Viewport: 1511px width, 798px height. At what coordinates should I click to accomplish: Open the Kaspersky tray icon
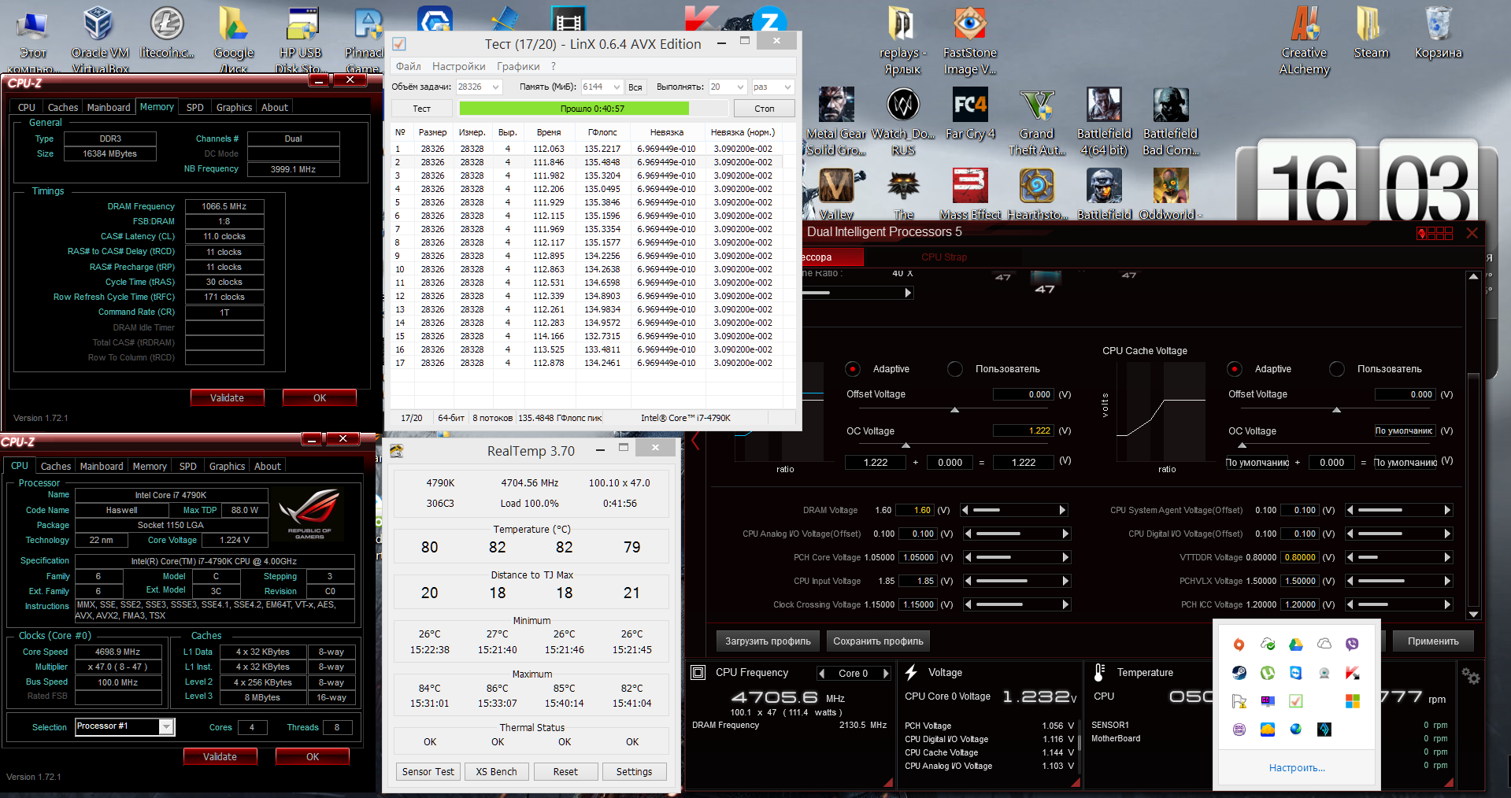tap(1352, 673)
